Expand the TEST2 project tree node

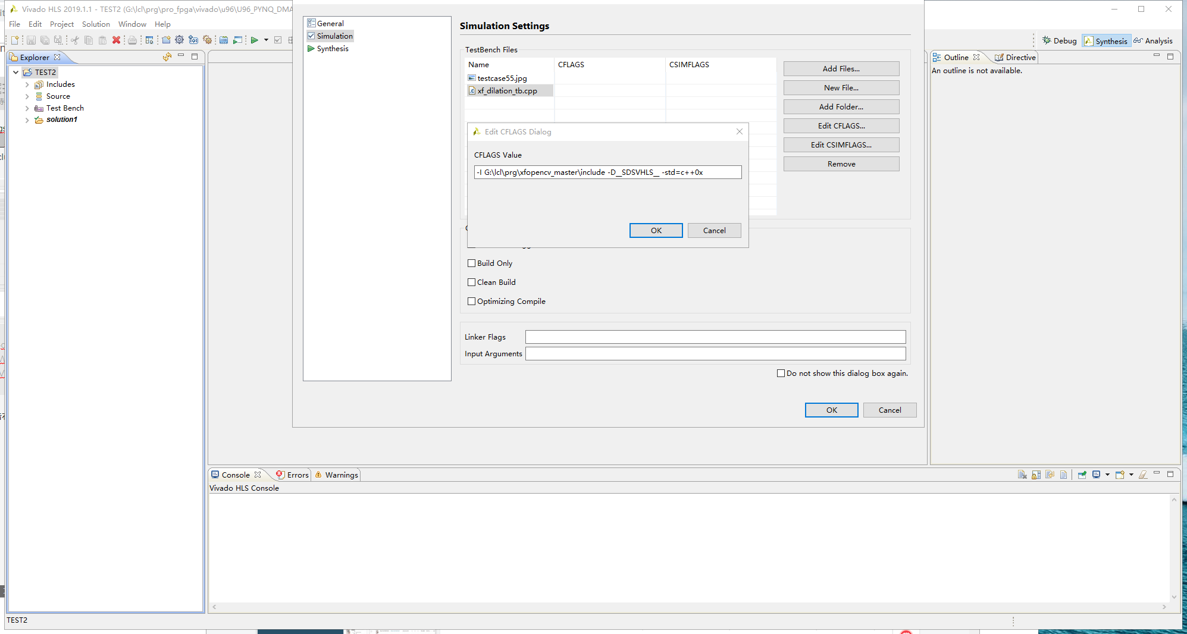[x=16, y=72]
